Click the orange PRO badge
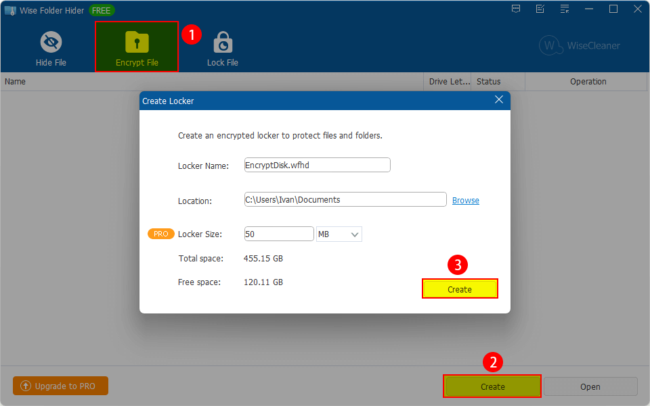Viewport: 650px width, 406px height. pos(161,234)
